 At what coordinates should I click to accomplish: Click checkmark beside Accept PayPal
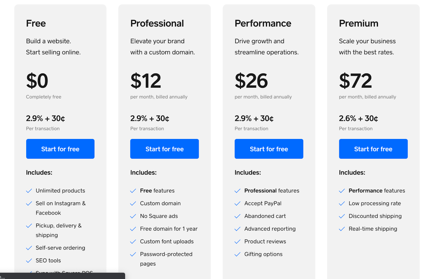[x=237, y=203]
